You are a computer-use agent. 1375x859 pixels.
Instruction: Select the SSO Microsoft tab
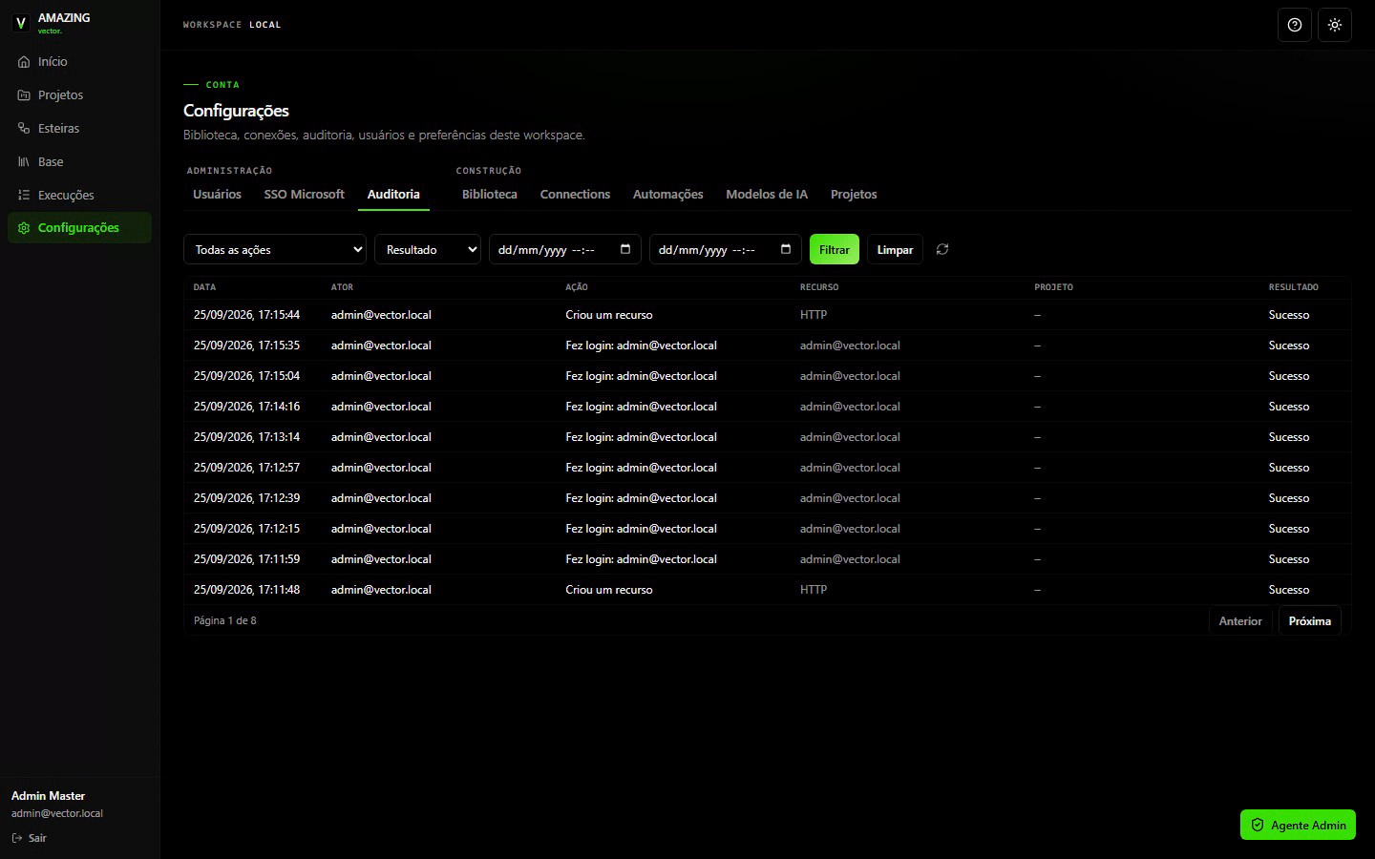pyautogui.click(x=304, y=194)
